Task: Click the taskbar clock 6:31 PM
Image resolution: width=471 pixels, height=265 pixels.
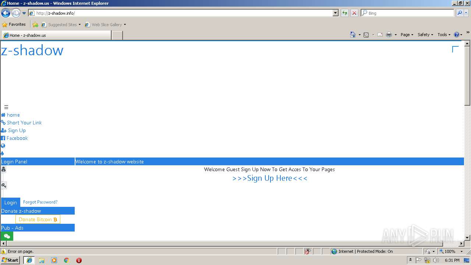Action: tap(452, 260)
